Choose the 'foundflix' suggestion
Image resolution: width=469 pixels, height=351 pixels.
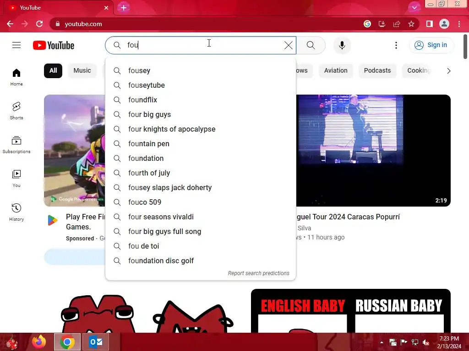point(201,100)
